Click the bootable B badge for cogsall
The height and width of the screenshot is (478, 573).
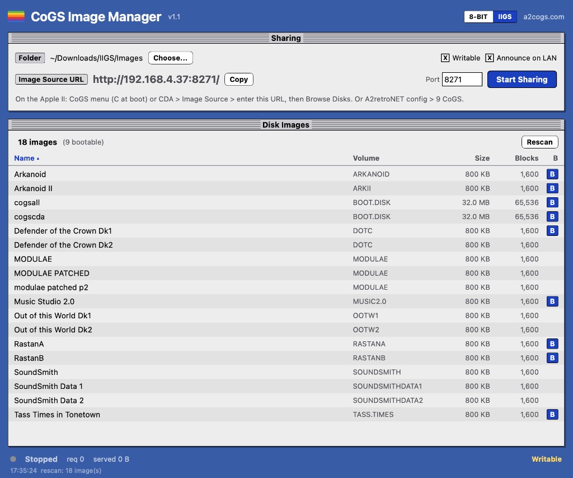pos(552,202)
